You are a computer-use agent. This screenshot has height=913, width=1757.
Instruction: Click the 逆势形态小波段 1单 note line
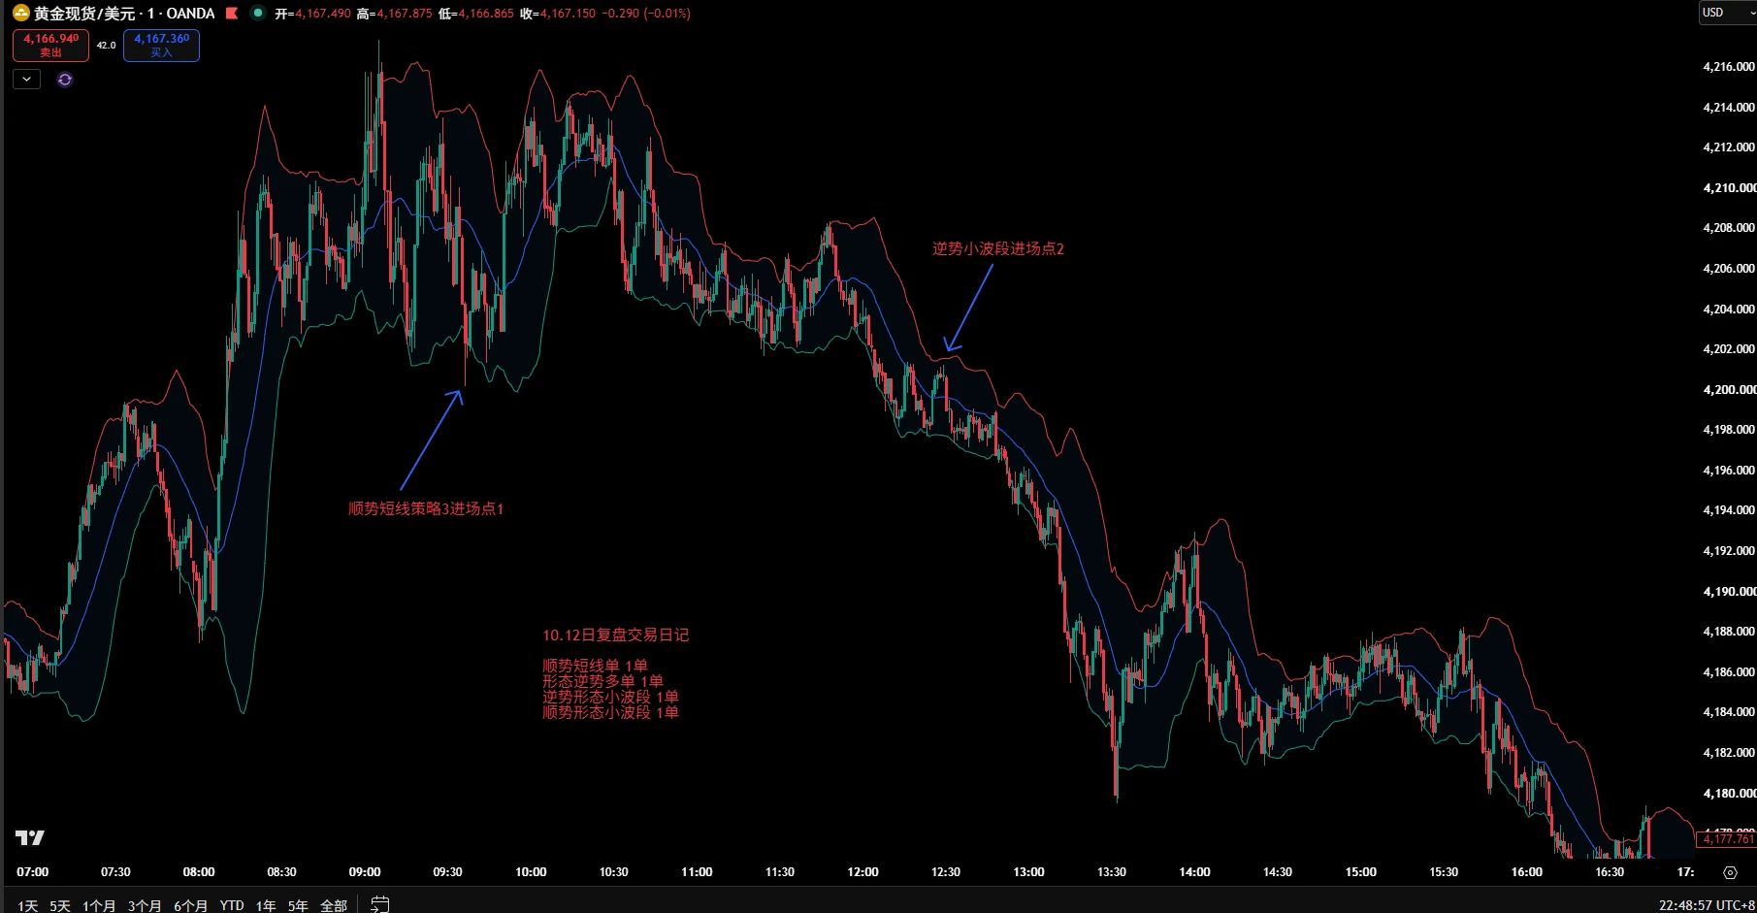(x=610, y=697)
